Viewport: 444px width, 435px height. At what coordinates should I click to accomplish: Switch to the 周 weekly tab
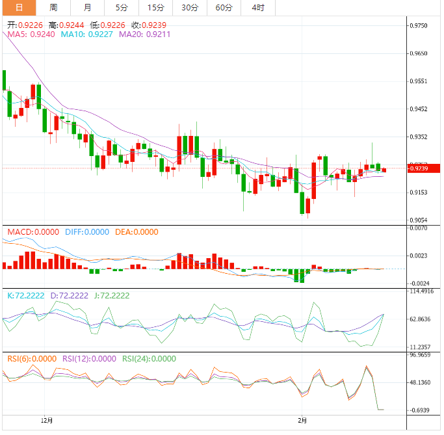(53, 8)
